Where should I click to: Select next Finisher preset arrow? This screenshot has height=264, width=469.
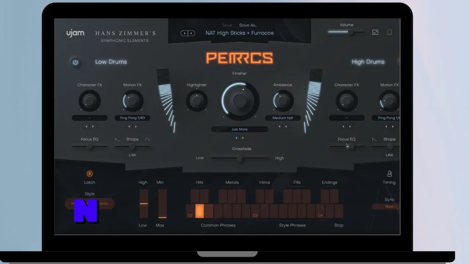tap(243, 138)
